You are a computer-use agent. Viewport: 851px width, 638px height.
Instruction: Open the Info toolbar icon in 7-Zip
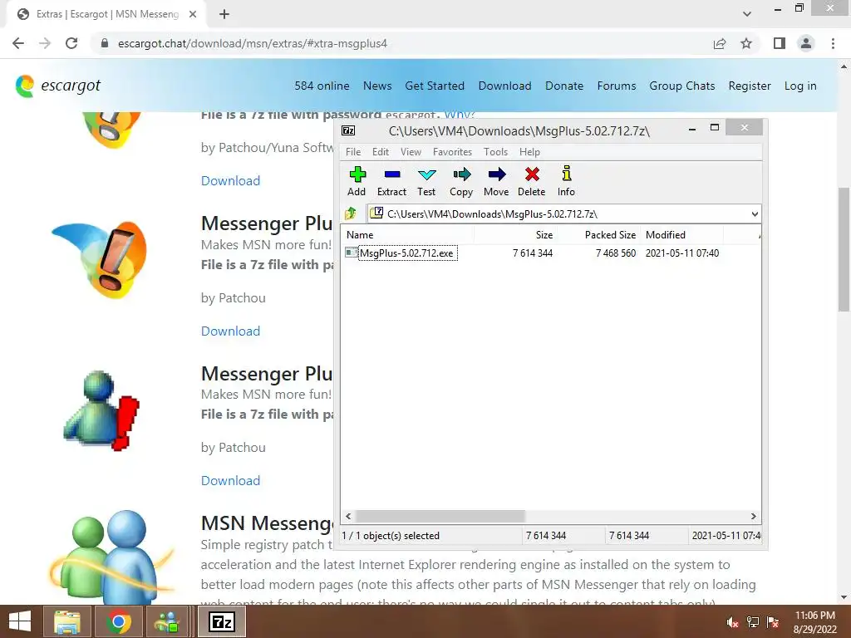(566, 181)
